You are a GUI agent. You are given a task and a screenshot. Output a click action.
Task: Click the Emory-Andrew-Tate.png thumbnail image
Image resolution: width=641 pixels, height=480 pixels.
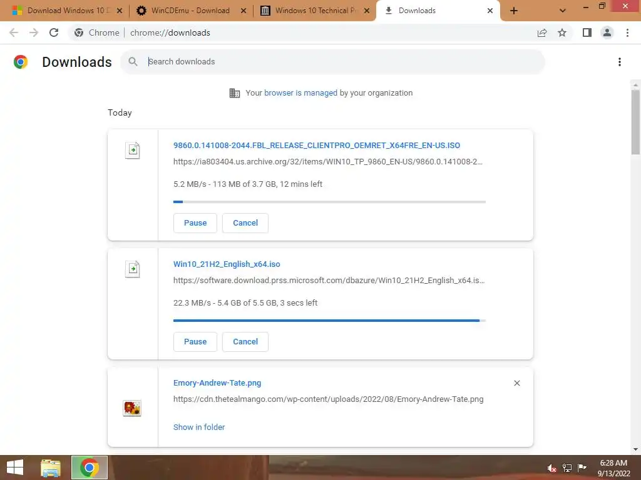(x=132, y=407)
